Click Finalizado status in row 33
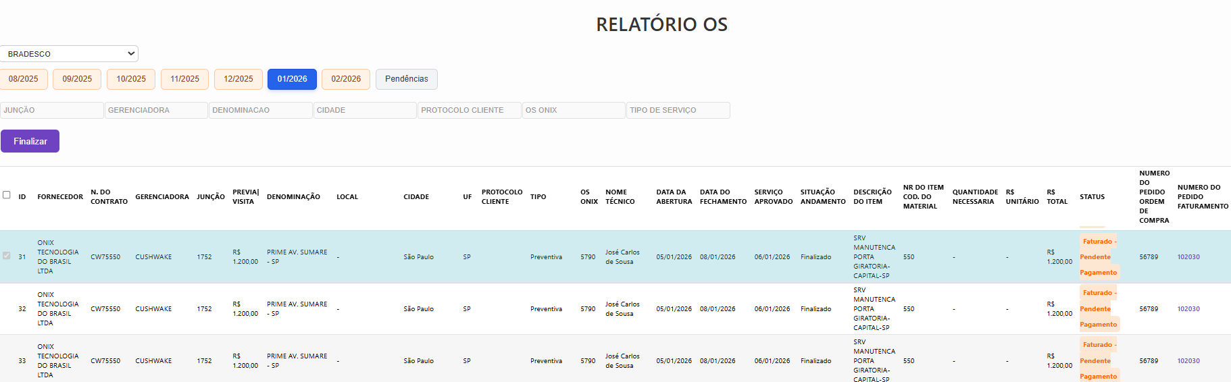The width and height of the screenshot is (1231, 382). 815,361
